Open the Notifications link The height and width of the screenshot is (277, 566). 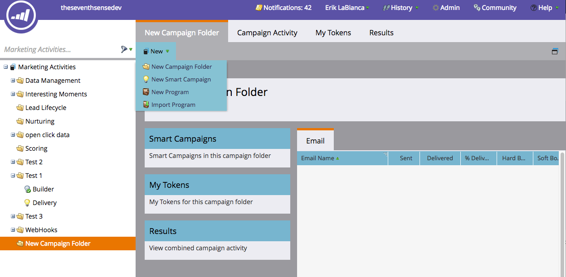(x=283, y=8)
